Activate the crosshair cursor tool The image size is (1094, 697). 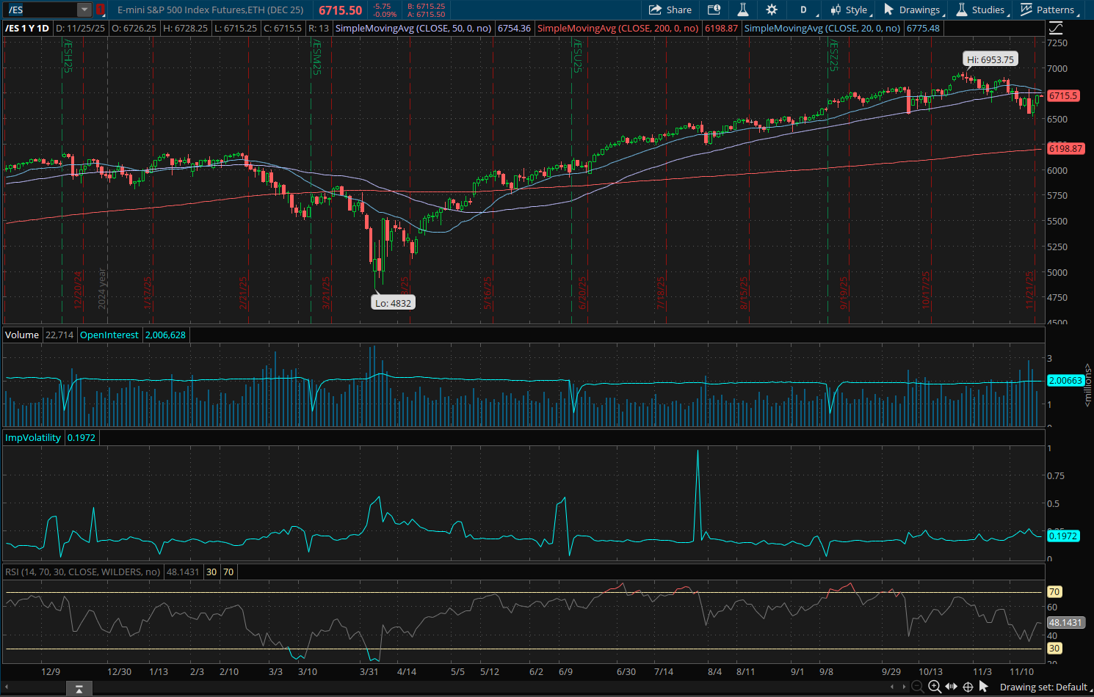pyautogui.click(x=968, y=687)
